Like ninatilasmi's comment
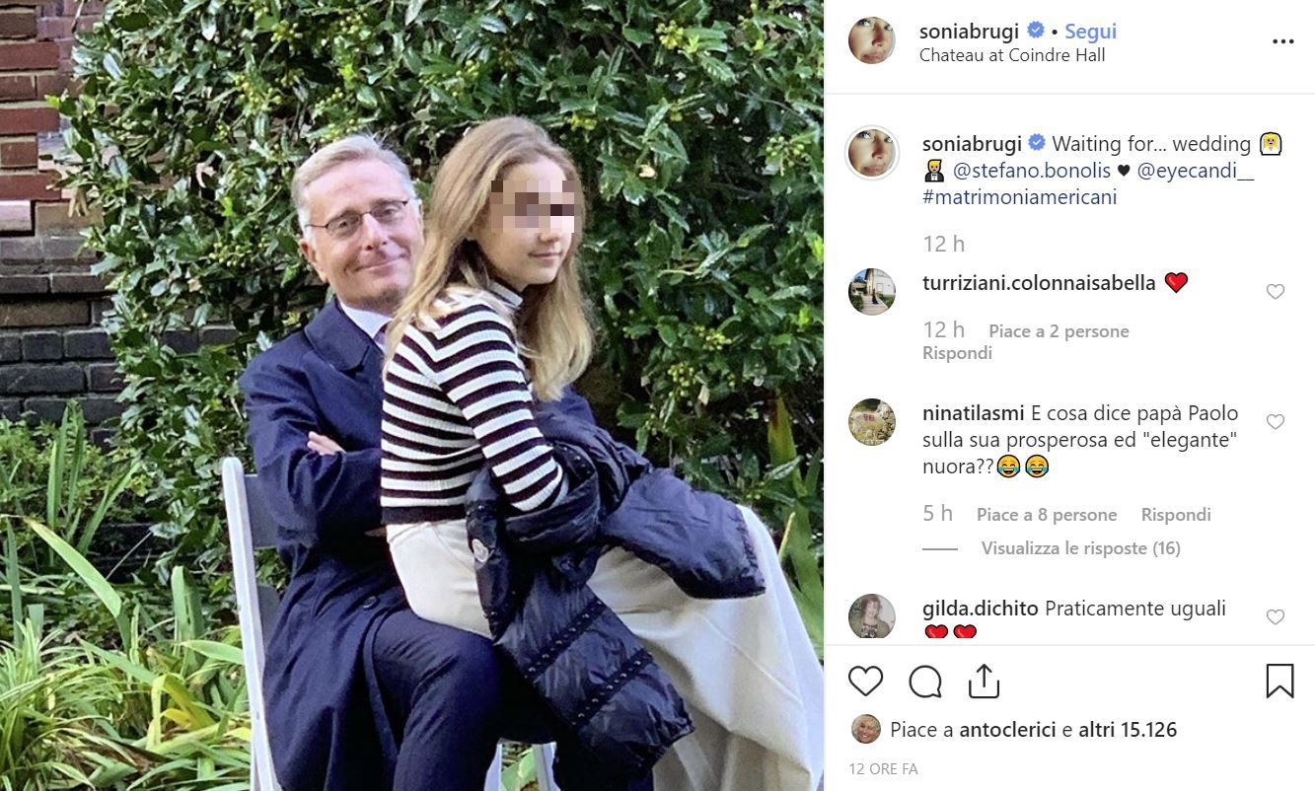Image resolution: width=1315 pixels, height=791 pixels. pyautogui.click(x=1276, y=422)
